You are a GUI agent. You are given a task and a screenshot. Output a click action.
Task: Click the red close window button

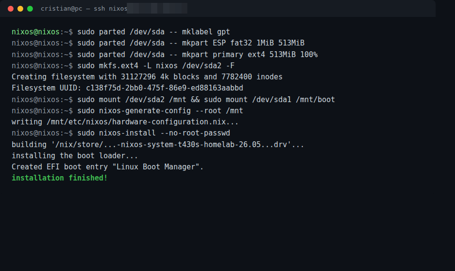coord(11,9)
